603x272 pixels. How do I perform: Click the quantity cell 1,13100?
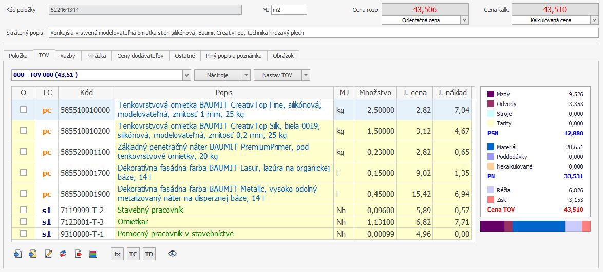[375, 222]
